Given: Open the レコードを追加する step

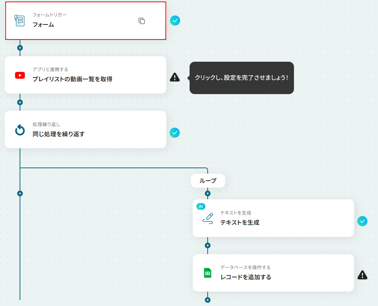Looking at the screenshot, I should (273, 273).
